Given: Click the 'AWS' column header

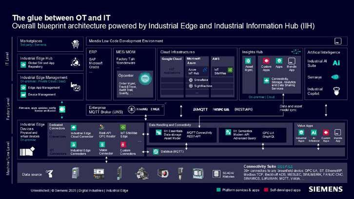Looking at the screenshot, I should [x=216, y=59].
